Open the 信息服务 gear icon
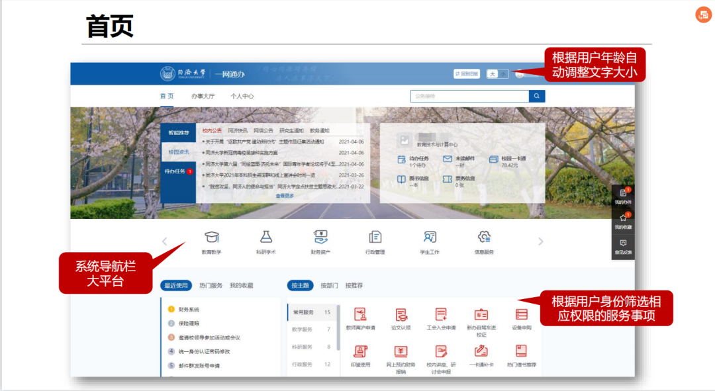Screen dimensions: 715x391 coord(484,238)
